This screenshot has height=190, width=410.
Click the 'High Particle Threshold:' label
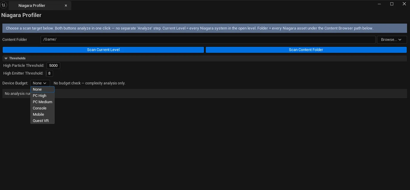coord(24,66)
